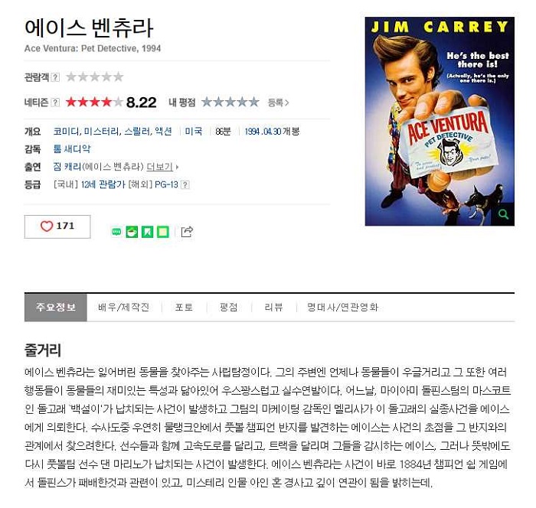The image size is (536, 508).
Task: Switch to the 배우/제작진 tab
Action: pyautogui.click(x=124, y=307)
